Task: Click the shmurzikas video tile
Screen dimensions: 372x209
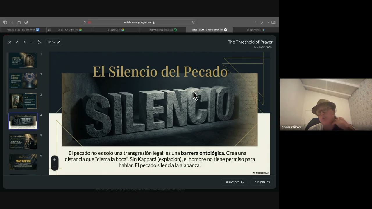Action: coord(326,105)
